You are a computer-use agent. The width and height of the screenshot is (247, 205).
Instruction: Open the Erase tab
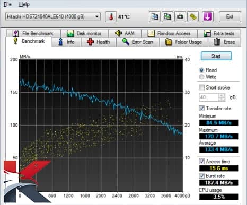(x=224, y=42)
